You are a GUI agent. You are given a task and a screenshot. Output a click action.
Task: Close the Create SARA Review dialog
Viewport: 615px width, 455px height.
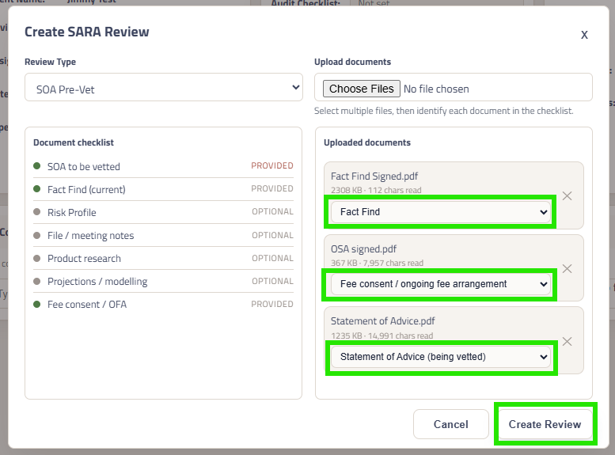[584, 35]
